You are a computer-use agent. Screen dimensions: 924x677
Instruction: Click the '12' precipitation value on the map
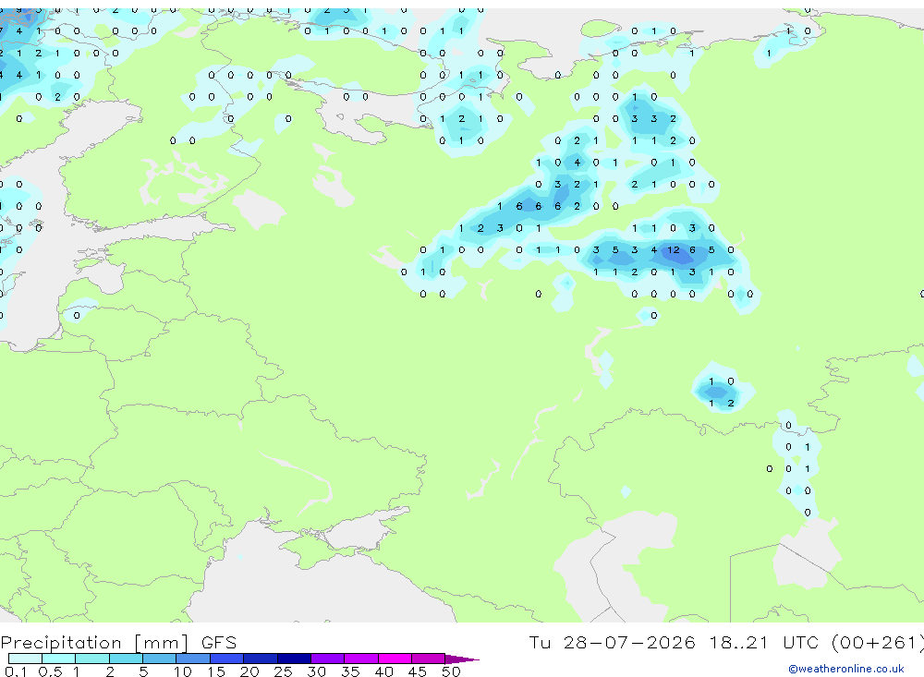(x=673, y=249)
